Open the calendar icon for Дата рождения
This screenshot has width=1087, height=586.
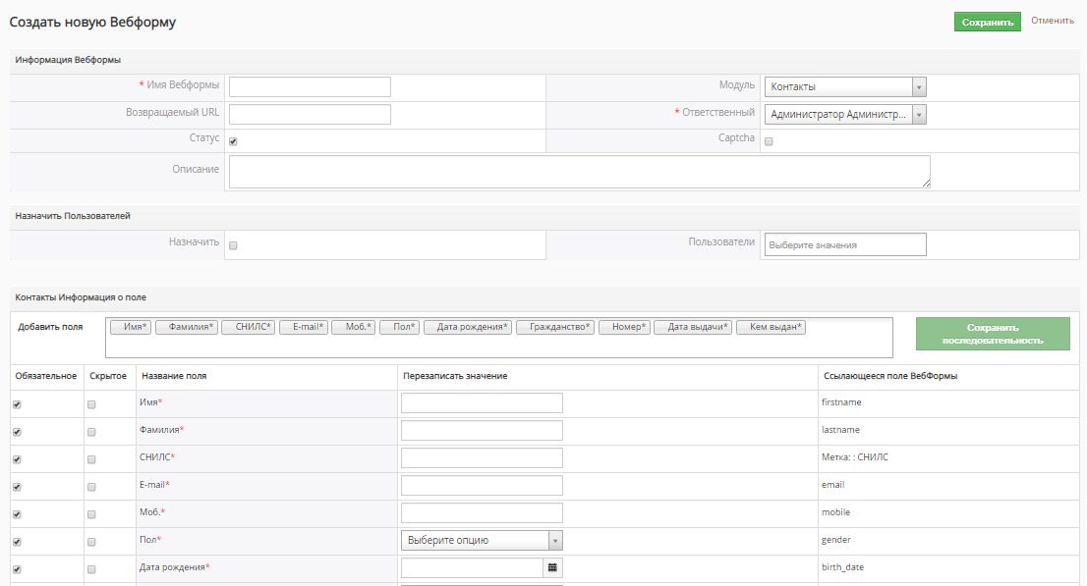tap(552, 567)
